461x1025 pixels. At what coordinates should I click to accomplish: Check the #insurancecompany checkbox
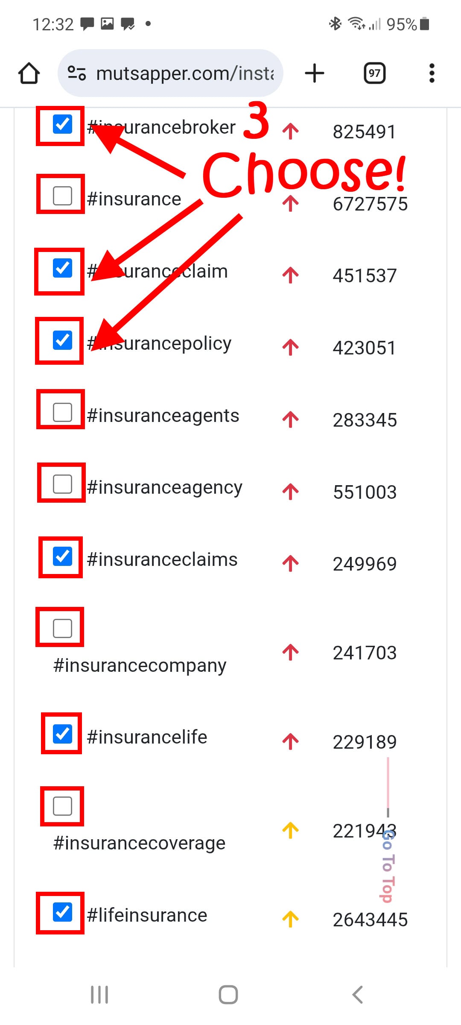(x=62, y=629)
